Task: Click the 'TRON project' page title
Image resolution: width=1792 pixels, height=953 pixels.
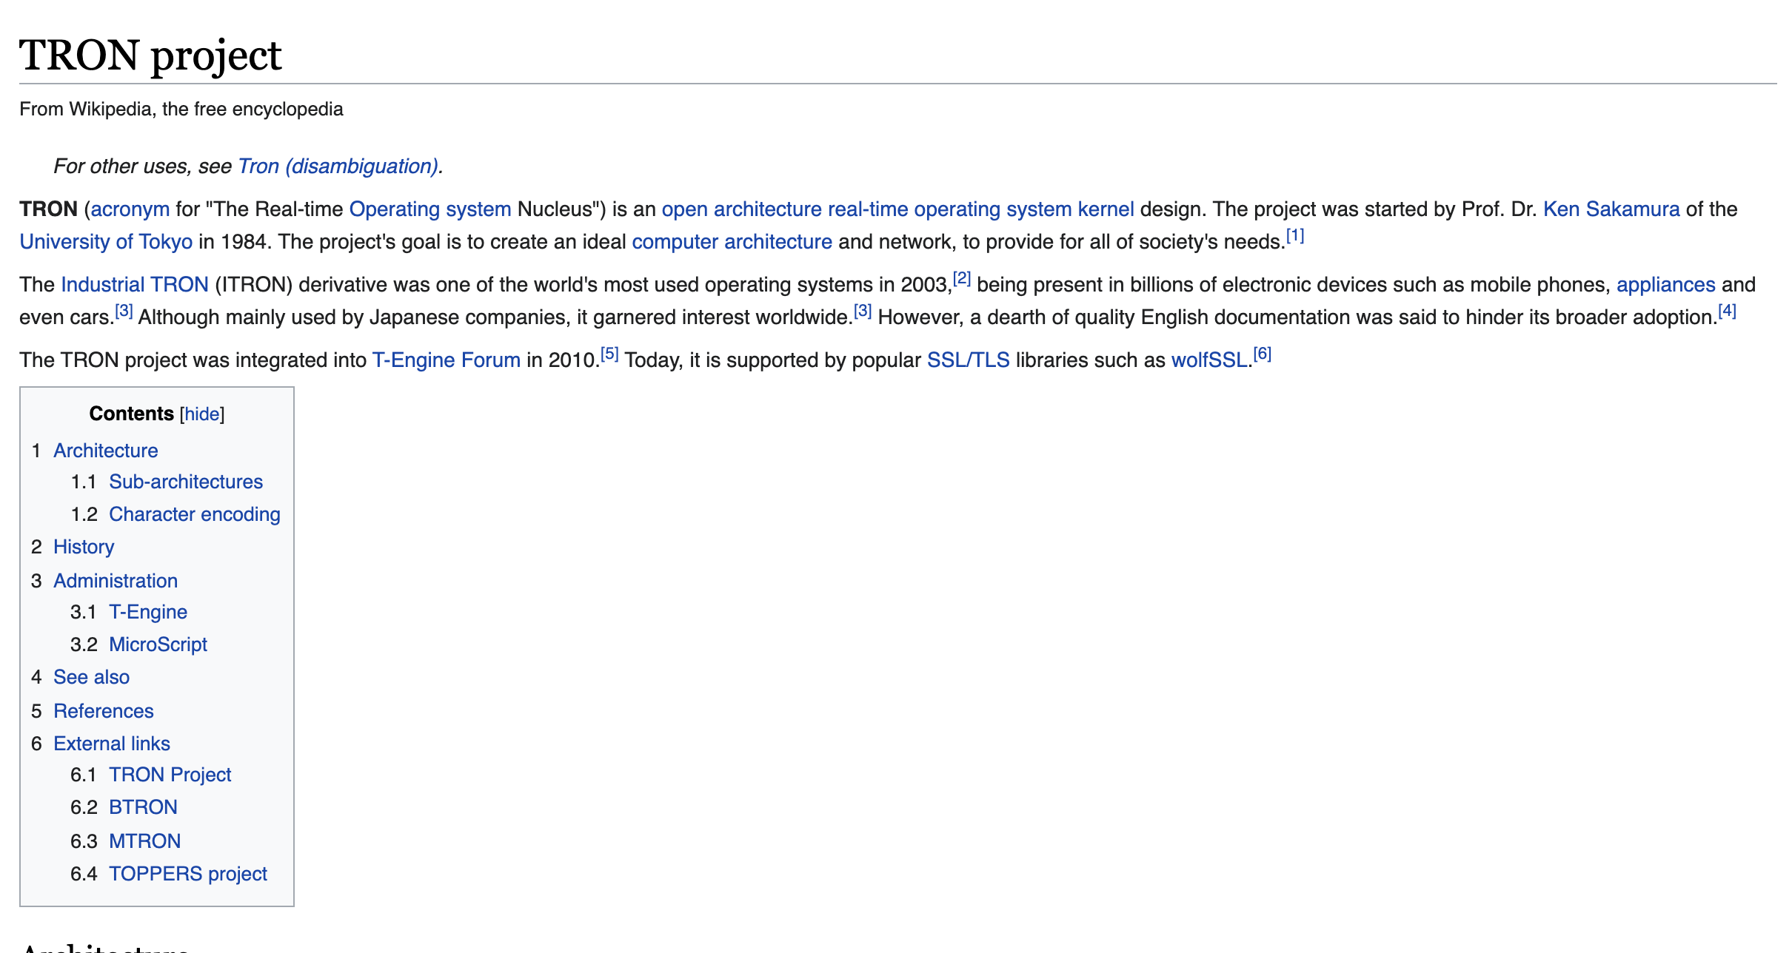Action: [x=150, y=55]
